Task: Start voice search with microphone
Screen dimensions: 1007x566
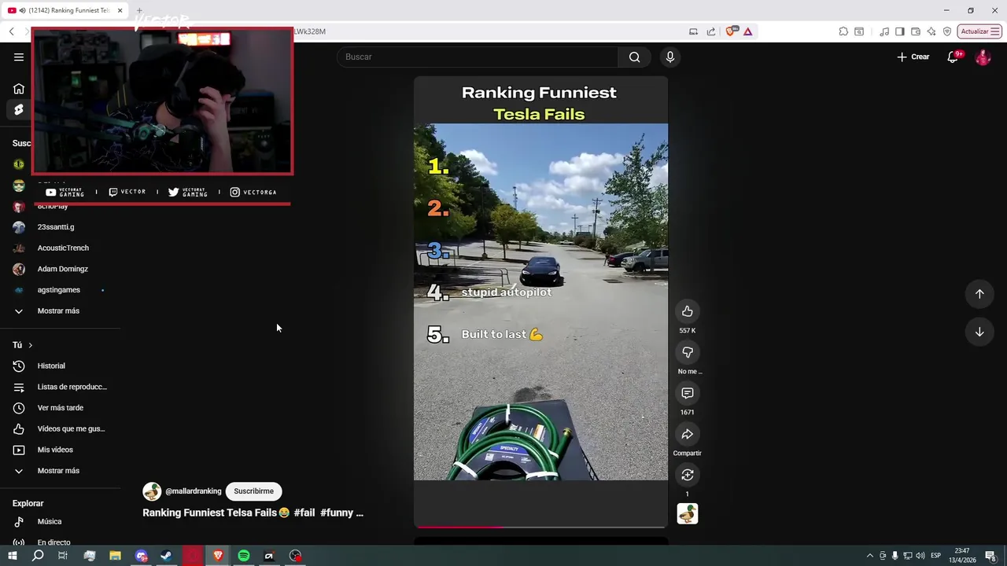Action: pos(670,57)
